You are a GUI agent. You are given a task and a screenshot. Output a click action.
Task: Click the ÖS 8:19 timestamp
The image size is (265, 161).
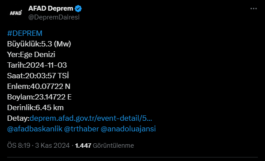tap(19, 146)
